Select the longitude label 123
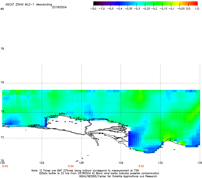 tap(42, 163)
